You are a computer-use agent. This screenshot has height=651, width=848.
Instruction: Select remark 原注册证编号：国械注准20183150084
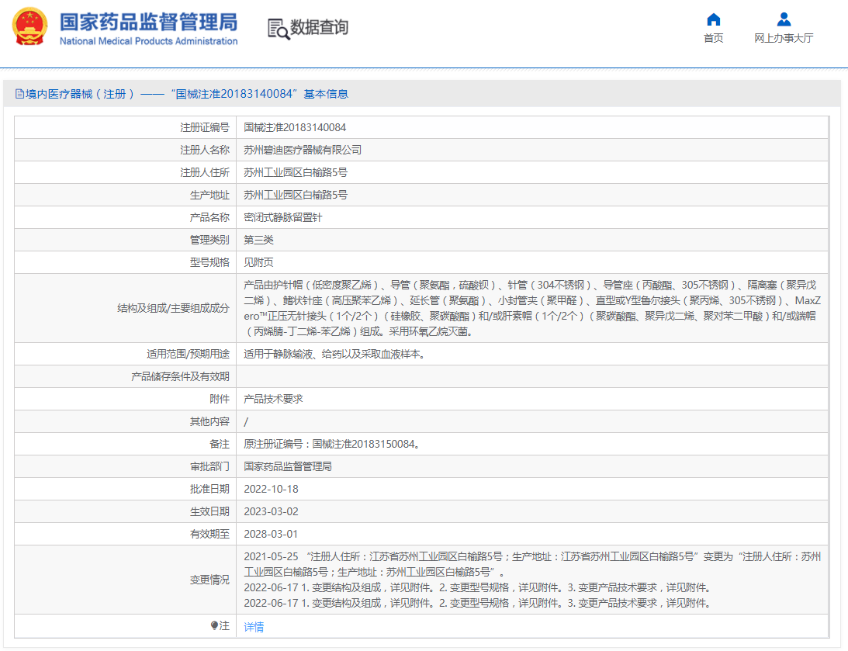pos(331,444)
